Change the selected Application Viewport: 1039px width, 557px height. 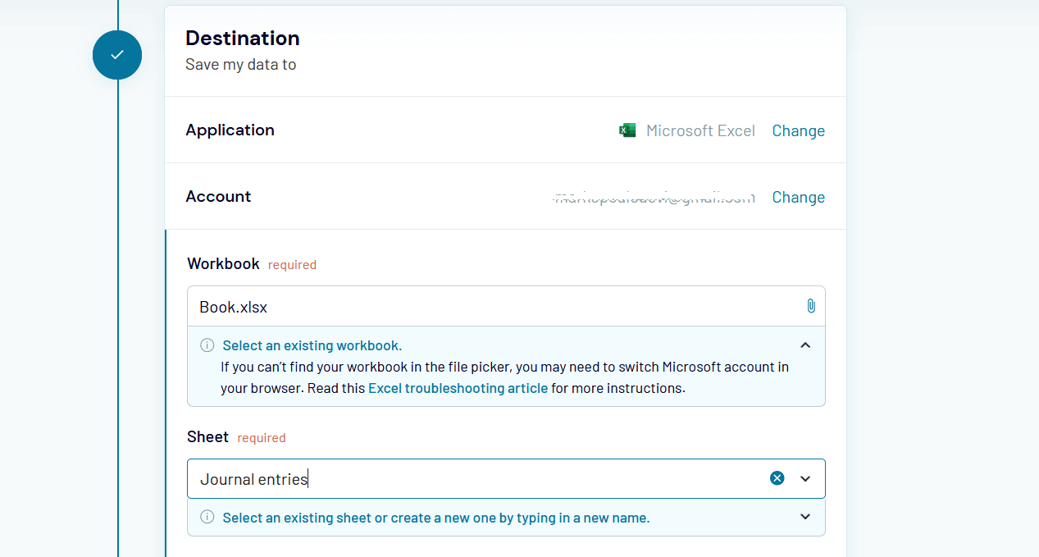click(x=798, y=130)
